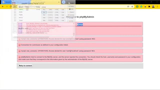Bookmark this page with the star
The width and height of the screenshot is (160, 90).
[132, 6]
